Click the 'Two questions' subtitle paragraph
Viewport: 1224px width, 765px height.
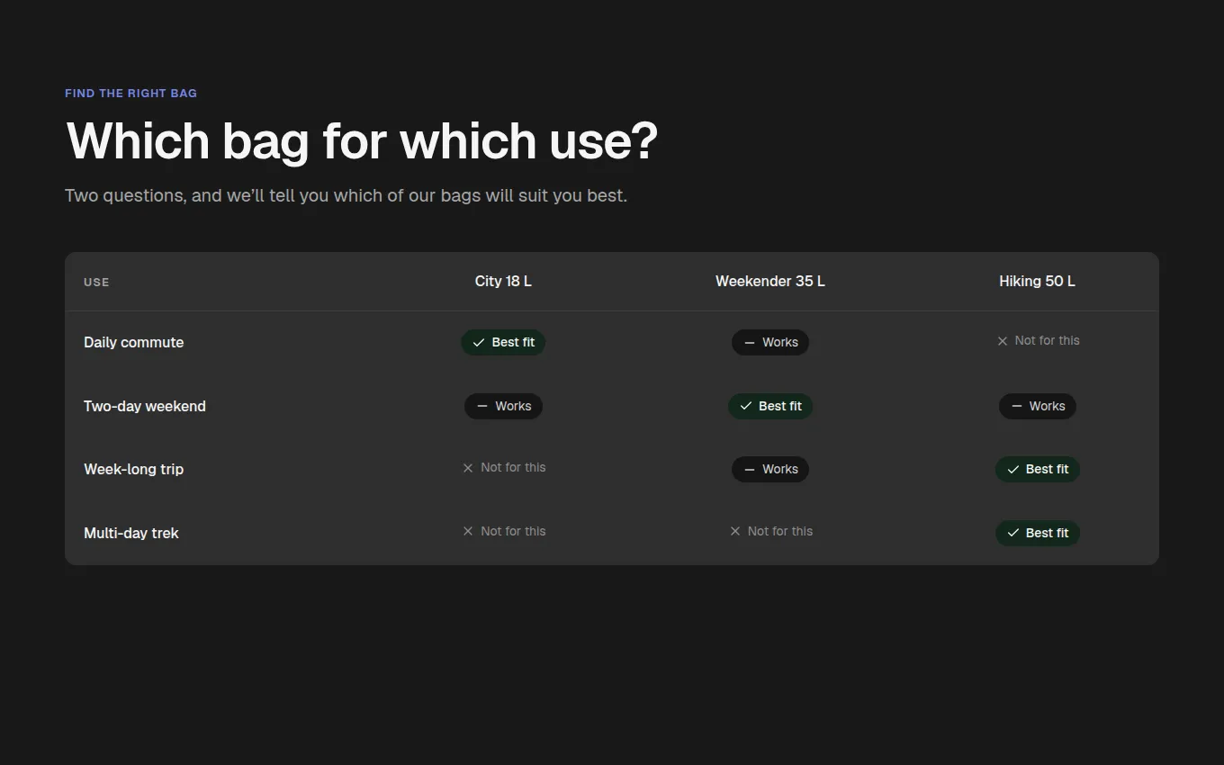click(x=346, y=195)
